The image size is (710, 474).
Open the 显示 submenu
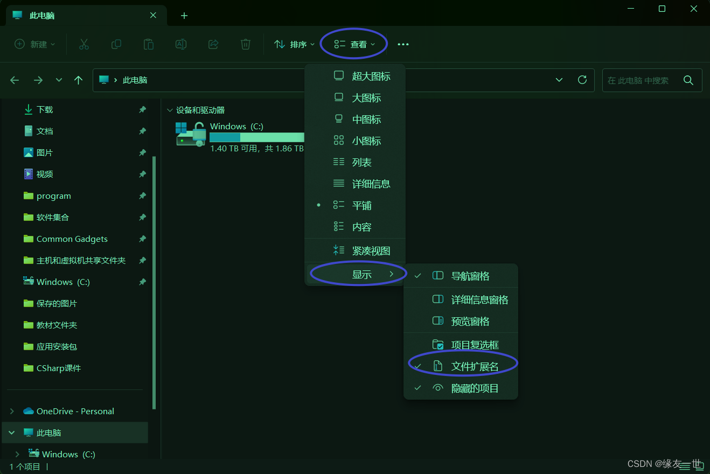coord(355,274)
